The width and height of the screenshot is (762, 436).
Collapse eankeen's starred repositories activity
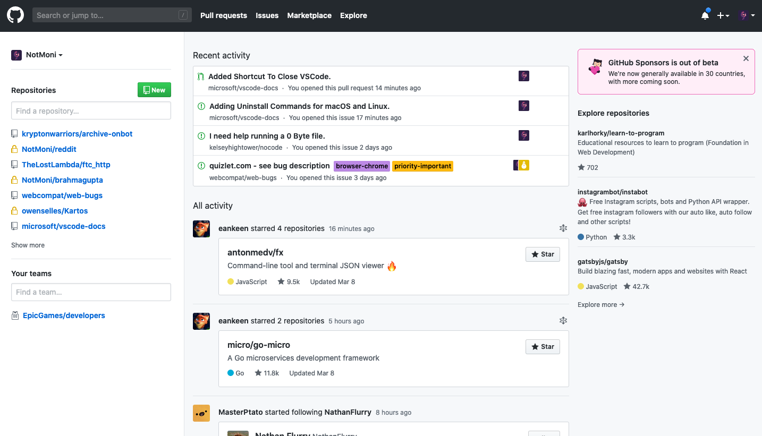tap(563, 228)
